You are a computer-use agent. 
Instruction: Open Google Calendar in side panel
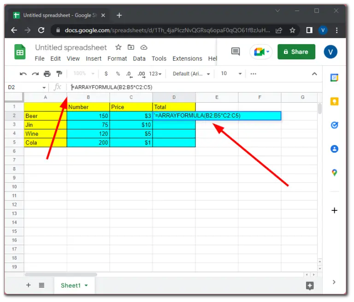(x=335, y=78)
